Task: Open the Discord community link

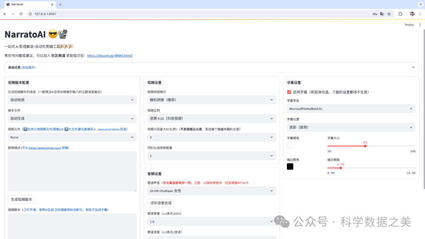Action: (110, 56)
